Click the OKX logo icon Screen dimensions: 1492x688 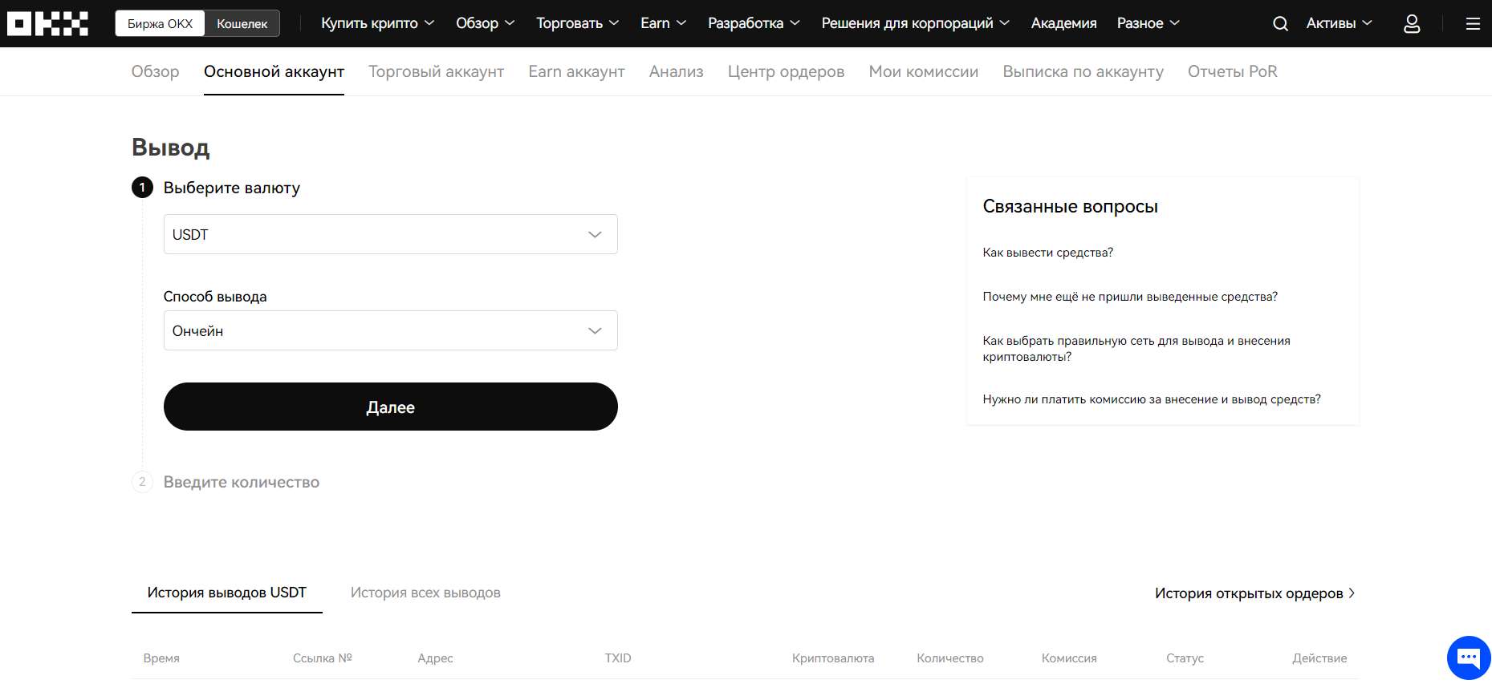47,23
